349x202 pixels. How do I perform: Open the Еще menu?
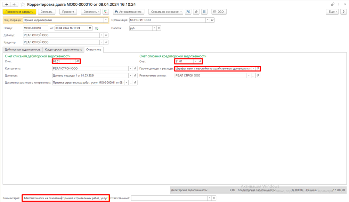pos(333,12)
